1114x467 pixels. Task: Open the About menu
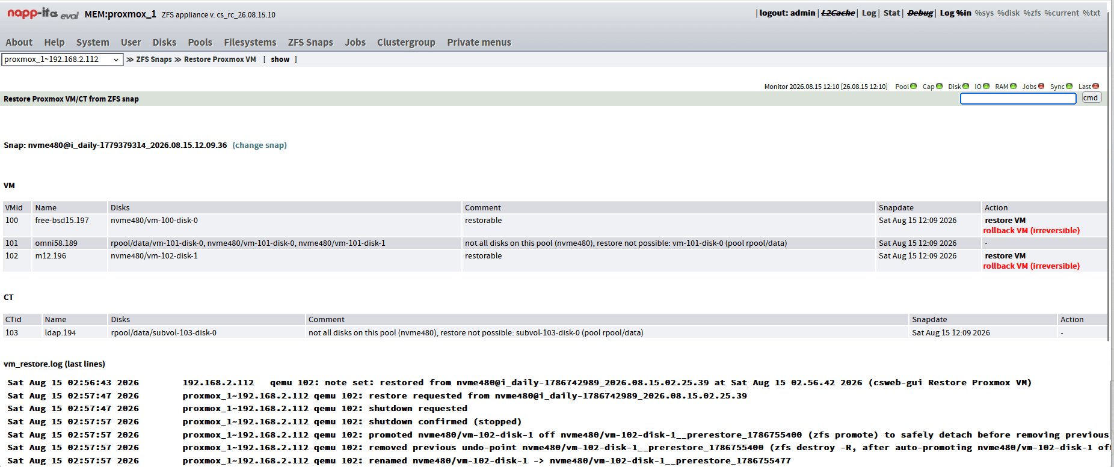point(19,42)
